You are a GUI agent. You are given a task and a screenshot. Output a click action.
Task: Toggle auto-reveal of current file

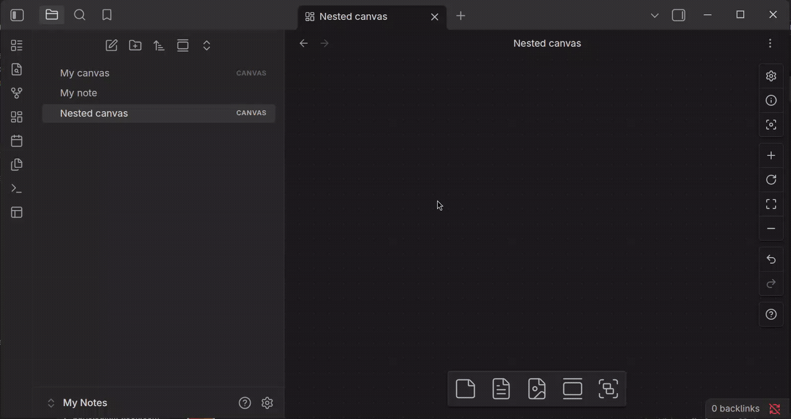(x=183, y=45)
